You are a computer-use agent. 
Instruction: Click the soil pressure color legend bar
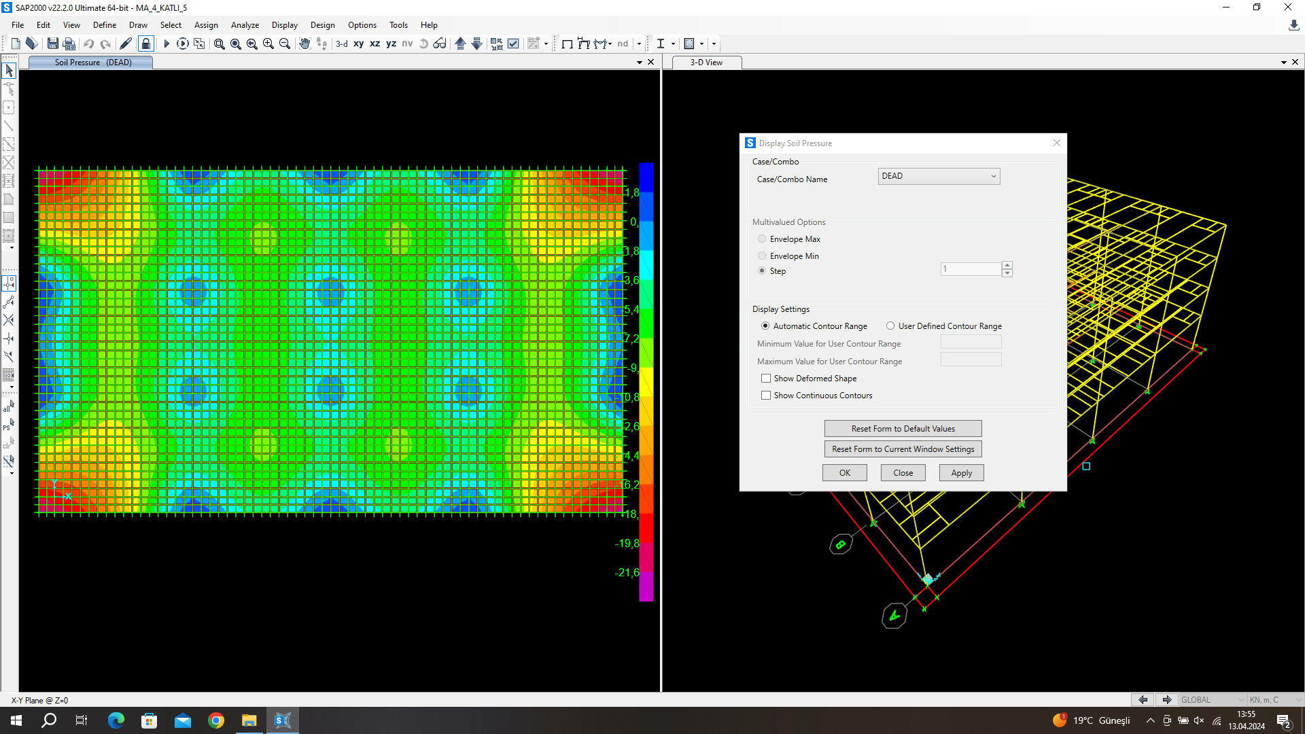(646, 381)
